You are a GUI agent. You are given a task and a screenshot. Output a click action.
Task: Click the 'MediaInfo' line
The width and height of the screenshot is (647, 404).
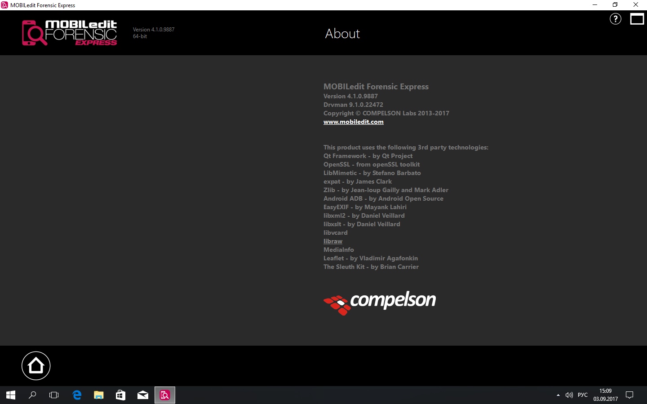pos(339,250)
